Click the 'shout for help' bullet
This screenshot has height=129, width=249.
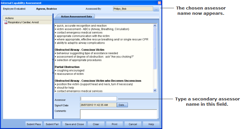coord(64,88)
